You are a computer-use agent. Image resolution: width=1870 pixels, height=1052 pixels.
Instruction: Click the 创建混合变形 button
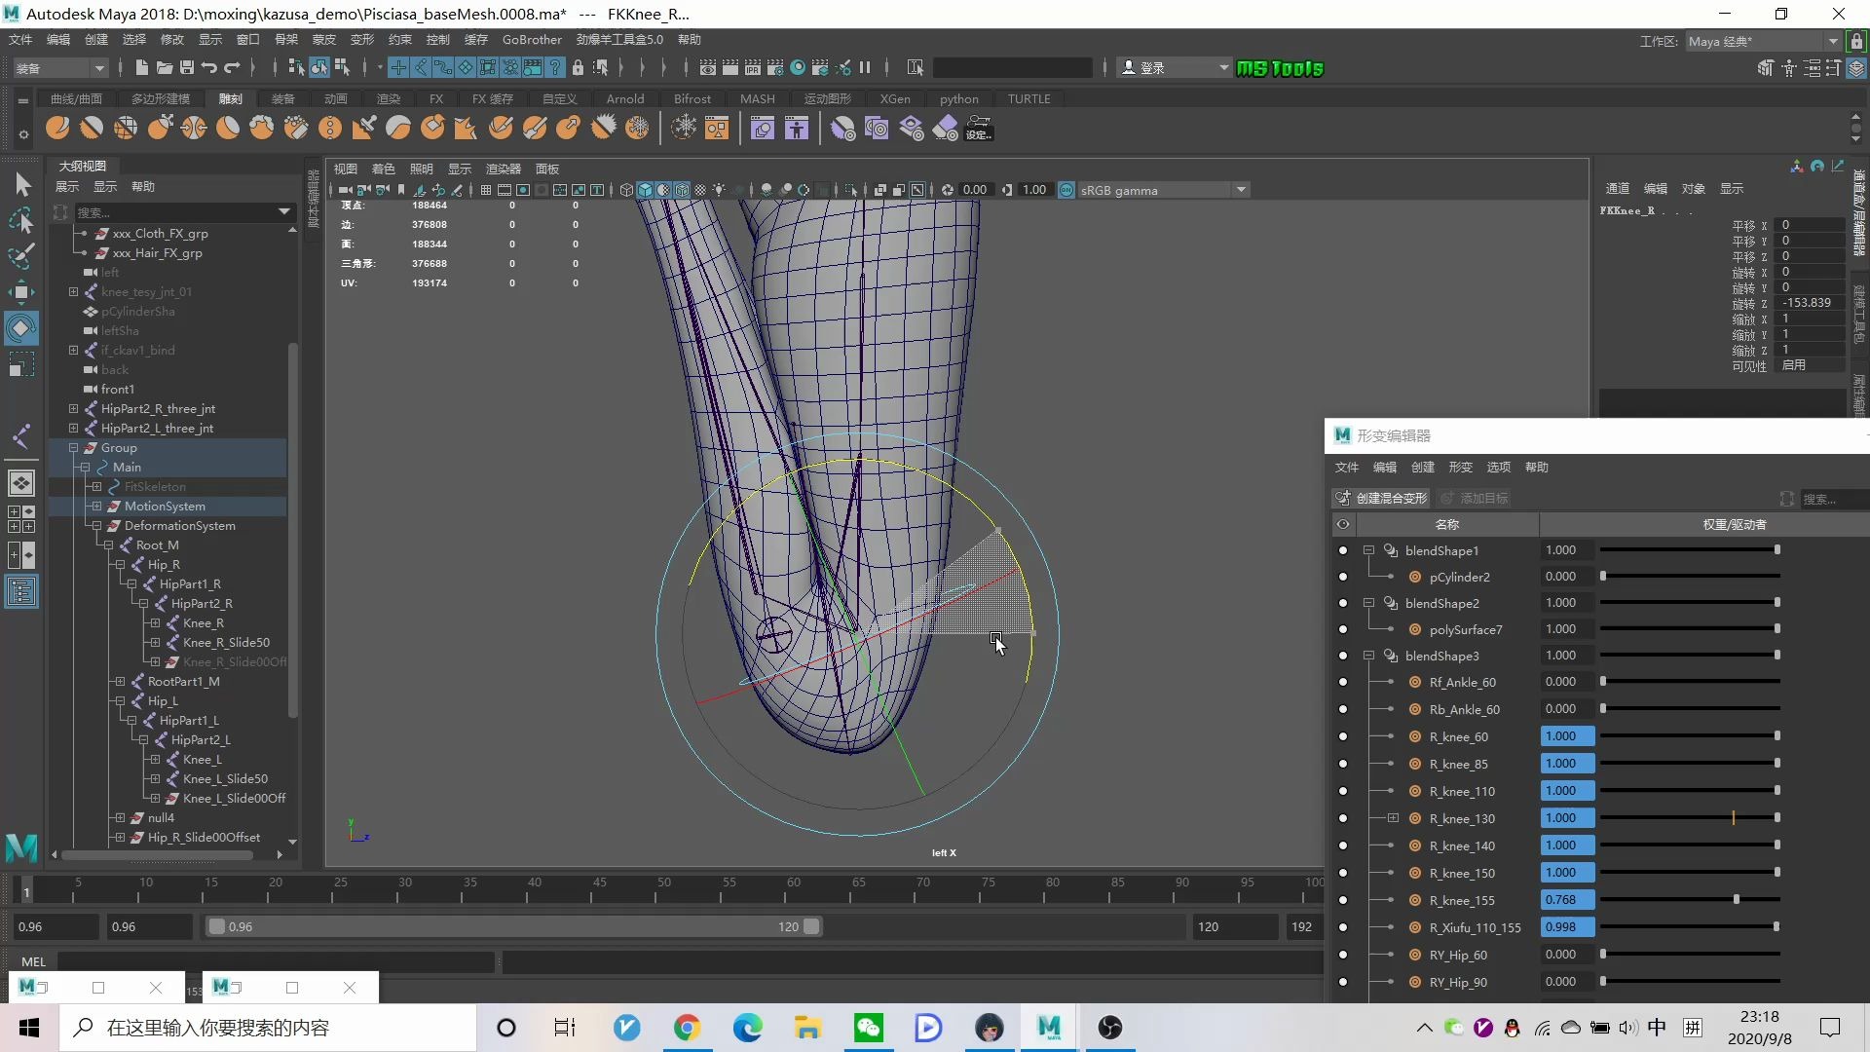(x=1381, y=498)
